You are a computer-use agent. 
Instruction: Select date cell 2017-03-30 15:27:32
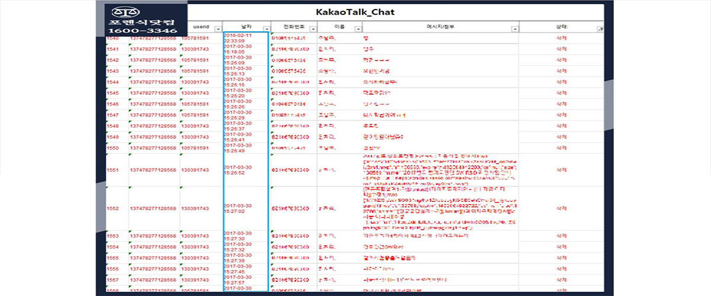click(x=246, y=247)
